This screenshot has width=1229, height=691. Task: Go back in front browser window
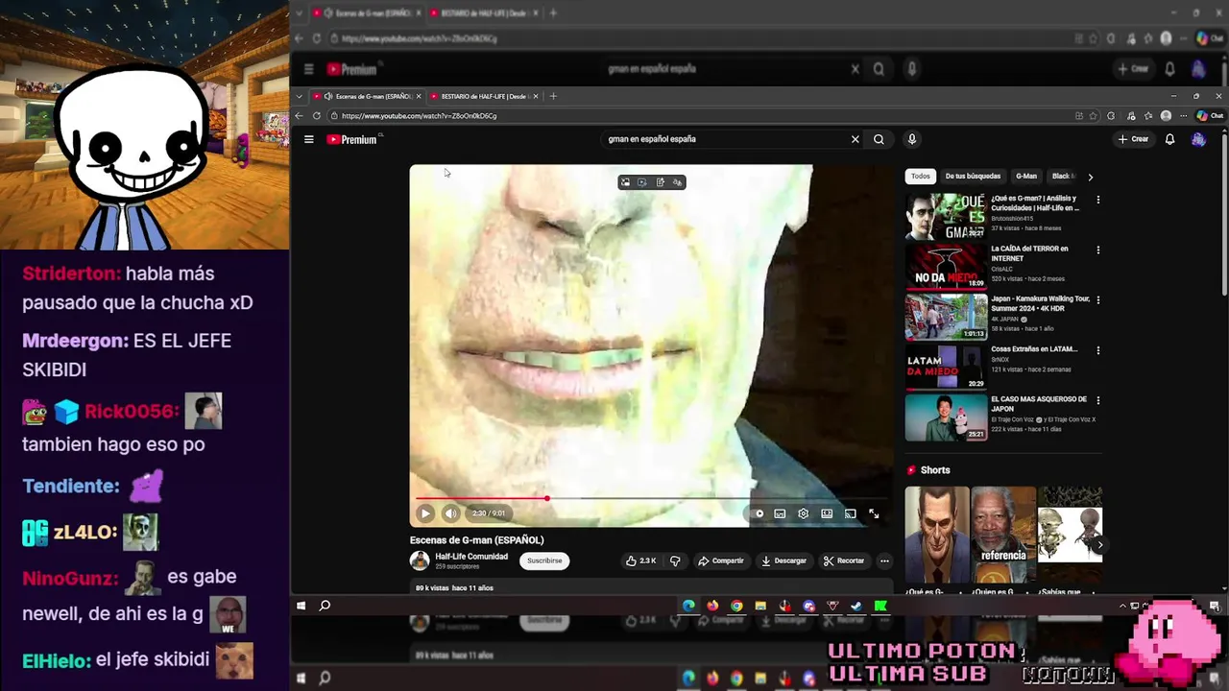(x=299, y=115)
